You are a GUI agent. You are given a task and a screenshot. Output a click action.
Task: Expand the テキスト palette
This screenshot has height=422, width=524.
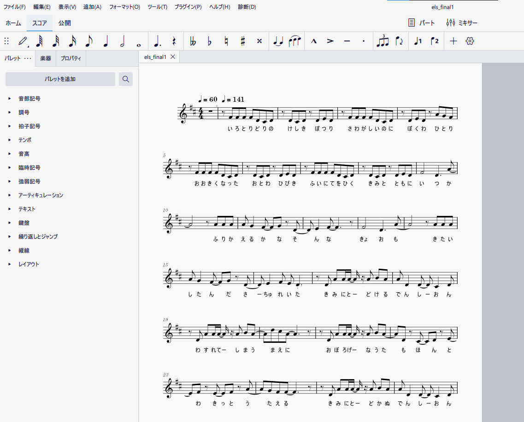pyautogui.click(x=9, y=209)
